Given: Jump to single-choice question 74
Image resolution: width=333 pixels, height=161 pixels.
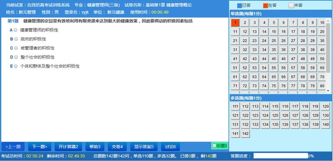Looking at the screenshot, I should (x=264, y=86).
